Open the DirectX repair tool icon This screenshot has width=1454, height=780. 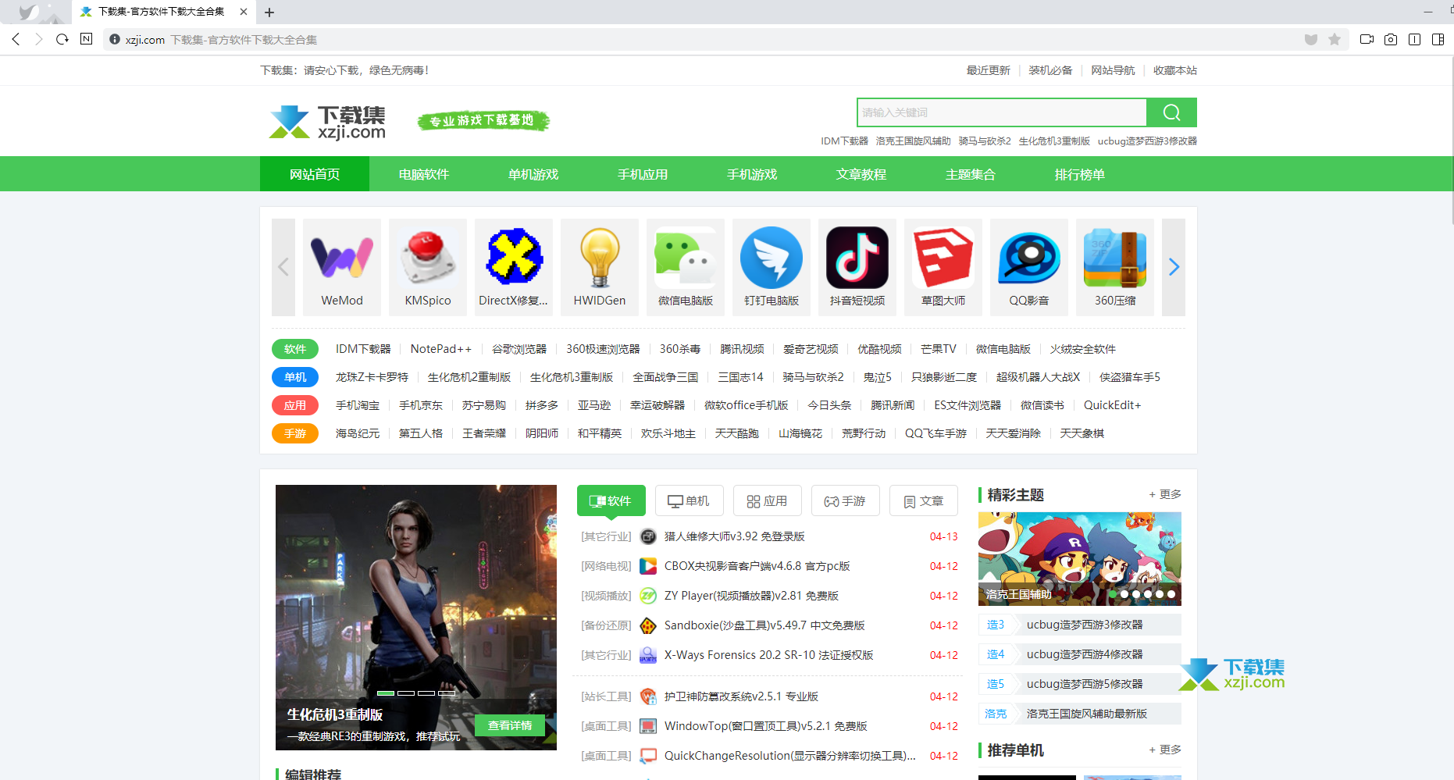(x=514, y=258)
